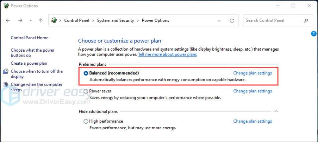Image resolution: width=318 pixels, height=142 pixels.
Task: Open the recent locations dropdown
Action: (31, 20)
